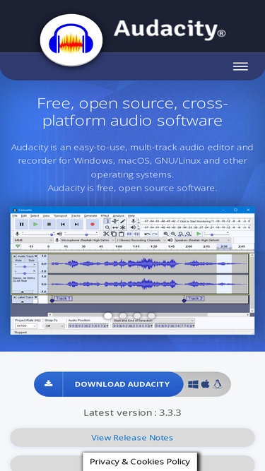Viewport: 265px width, 471px height.
Task: Select the Time Shift tool
Action: pos(114,227)
